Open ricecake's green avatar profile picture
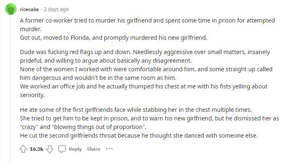 coord(11,9)
